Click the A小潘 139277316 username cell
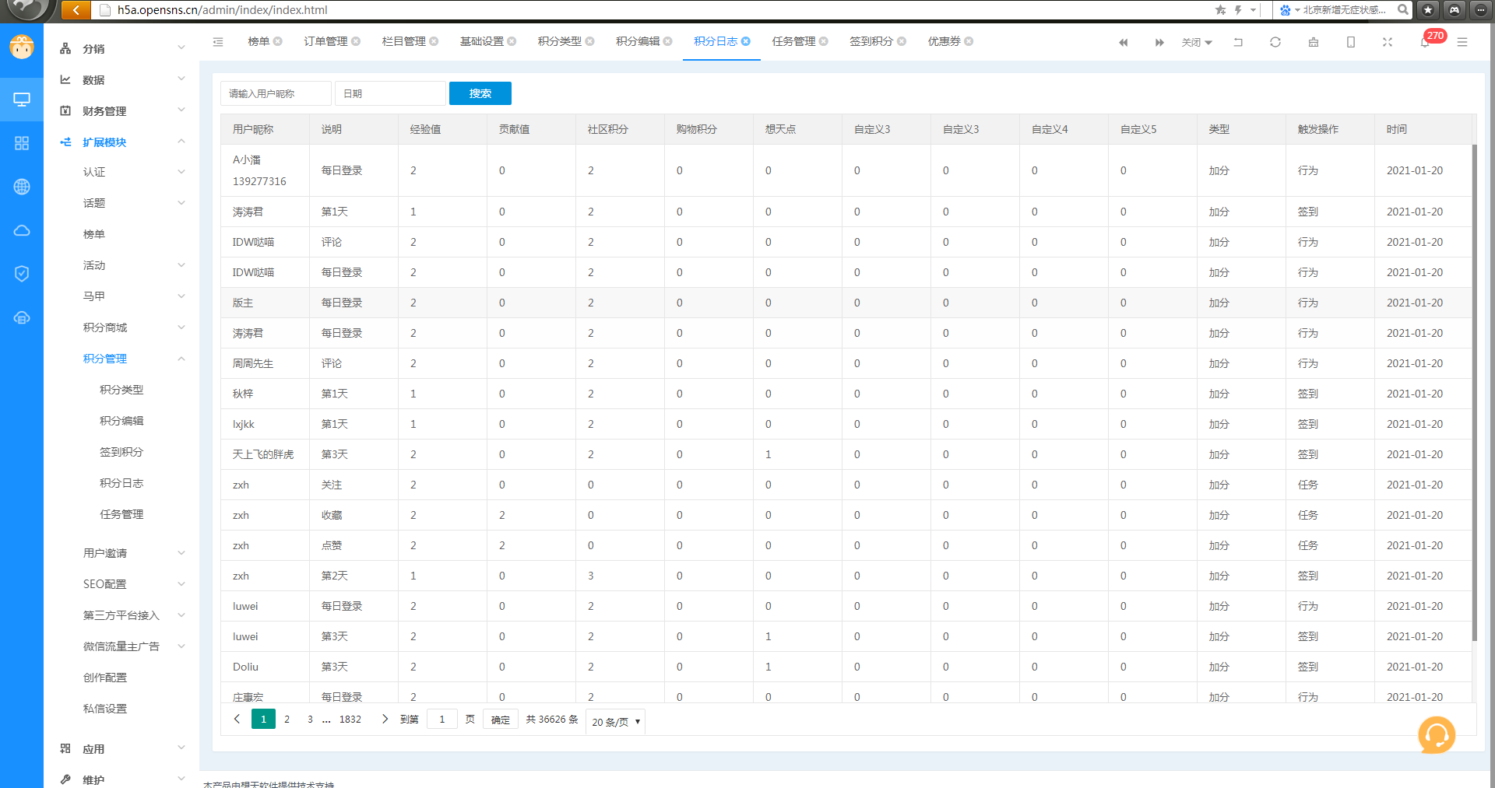Screen dimensions: 1495x788 [x=265, y=170]
